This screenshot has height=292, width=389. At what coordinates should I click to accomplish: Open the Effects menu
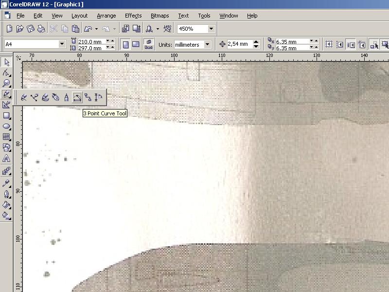[133, 16]
